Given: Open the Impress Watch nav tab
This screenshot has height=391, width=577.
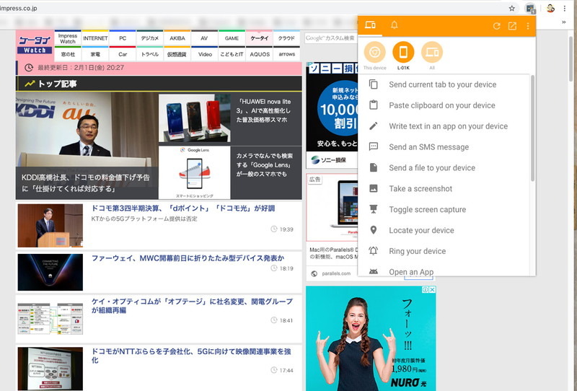Looking at the screenshot, I should coord(68,38).
